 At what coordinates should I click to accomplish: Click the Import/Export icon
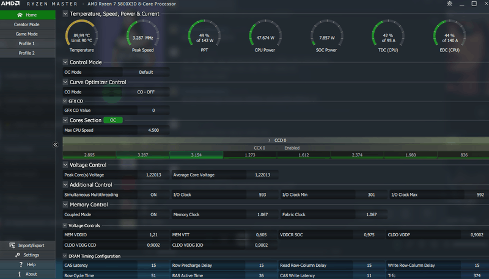12,245
